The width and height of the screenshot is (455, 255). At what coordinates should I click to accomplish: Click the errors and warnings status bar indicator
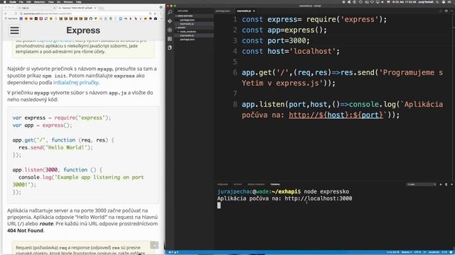[x=173, y=252]
